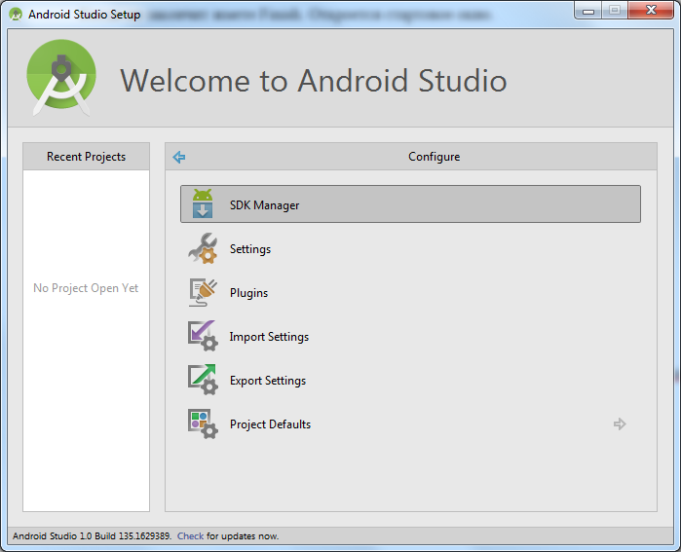Open the SDK Manager entry
This screenshot has height=552, width=681.
coord(410,204)
